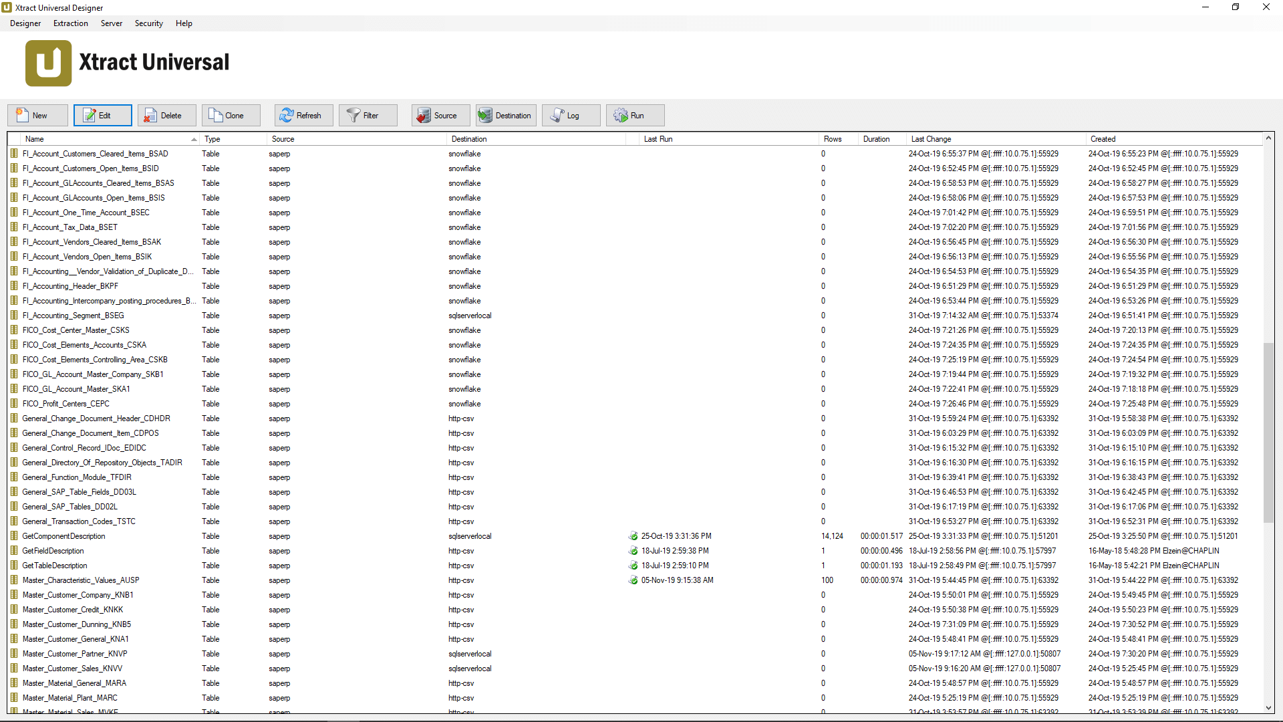Screen dimensions: 1283x722
Task: Click the table icon of Master_Material_General_MARA
Action: (x=14, y=683)
